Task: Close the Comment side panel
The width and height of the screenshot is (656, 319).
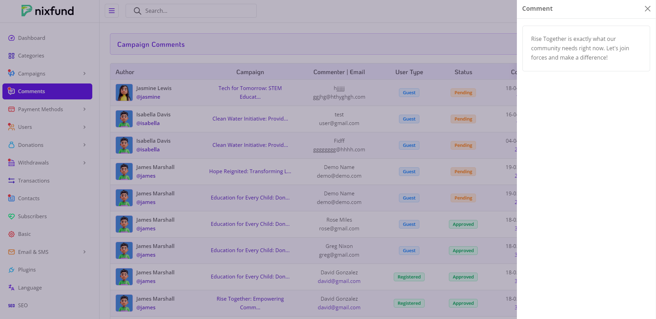Action: coord(647,9)
